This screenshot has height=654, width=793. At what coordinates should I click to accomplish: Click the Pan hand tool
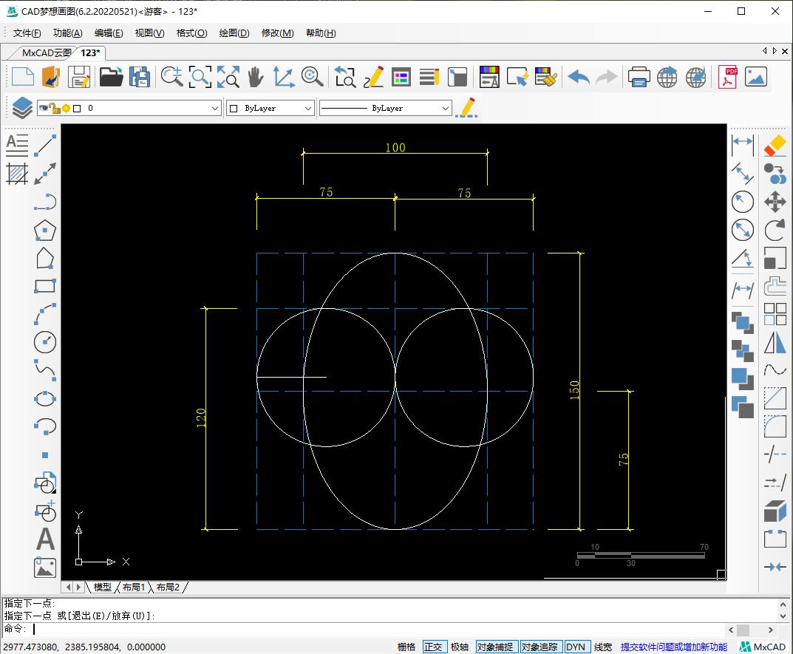click(x=255, y=77)
